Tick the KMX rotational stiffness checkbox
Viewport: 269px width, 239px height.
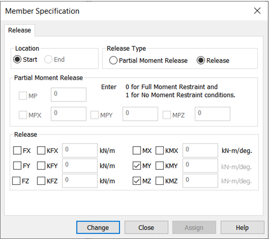click(160, 151)
